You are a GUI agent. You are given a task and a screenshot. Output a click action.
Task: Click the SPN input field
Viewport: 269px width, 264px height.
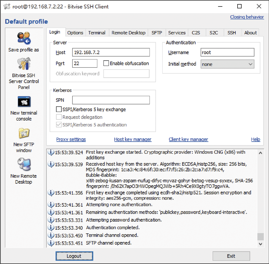pos(111,100)
